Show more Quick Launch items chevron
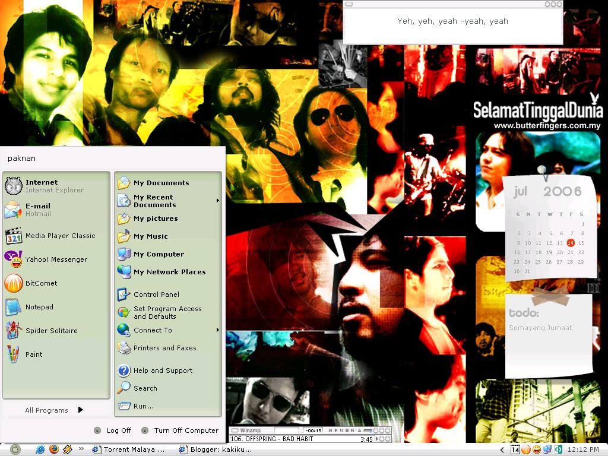 pyautogui.click(x=81, y=449)
